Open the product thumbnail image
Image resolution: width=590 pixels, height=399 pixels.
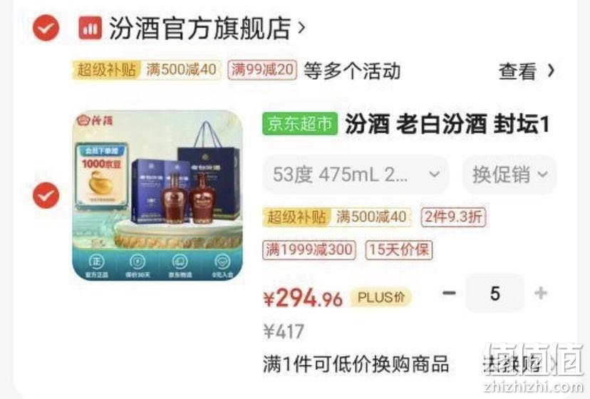(157, 195)
